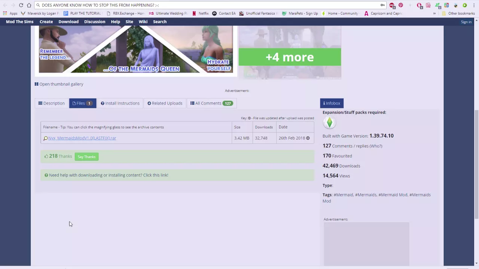Click the required expansion pack plumbob icon
Viewport: 479px width, 269px height.
[x=329, y=123]
